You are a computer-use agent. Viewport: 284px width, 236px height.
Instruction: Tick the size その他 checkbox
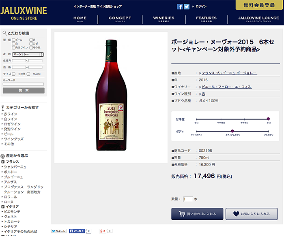point(13,74)
